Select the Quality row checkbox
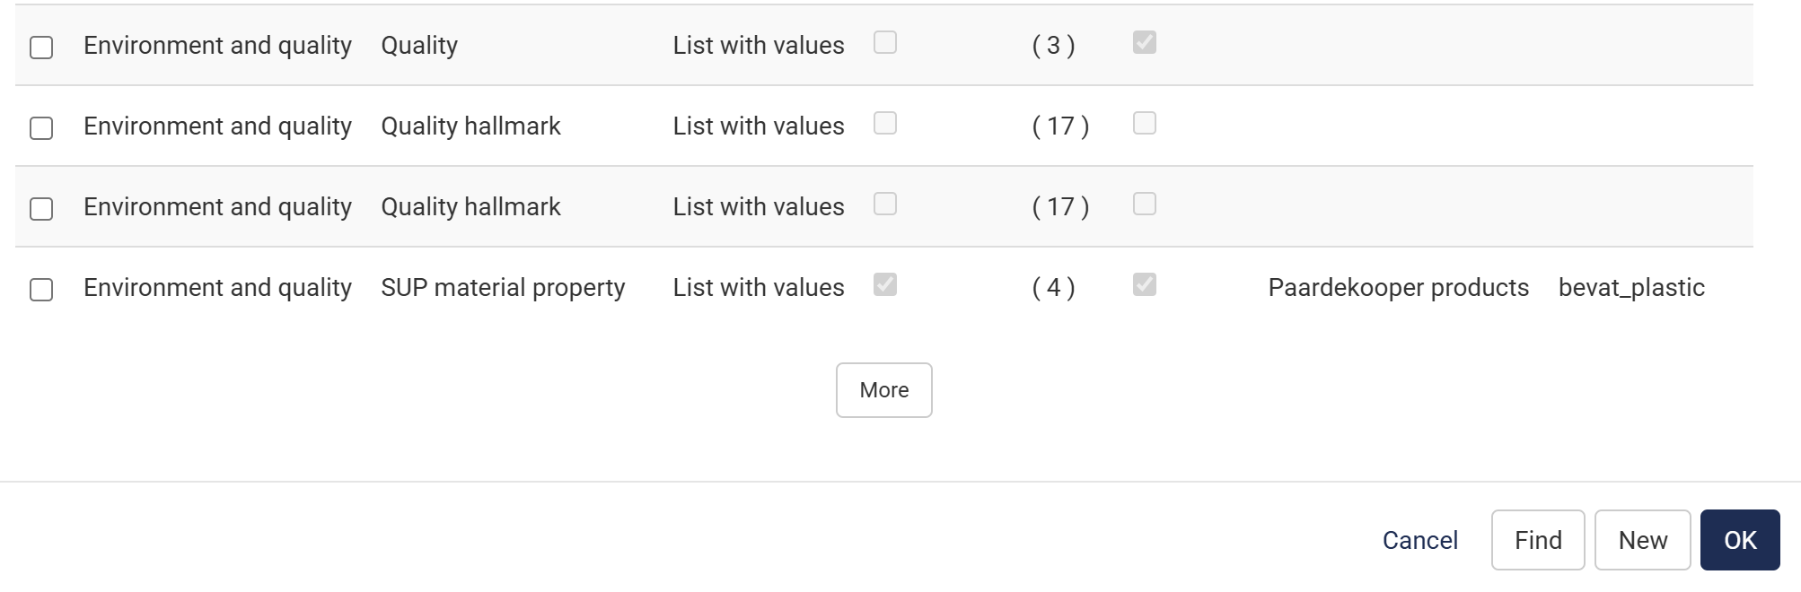 [x=41, y=48]
